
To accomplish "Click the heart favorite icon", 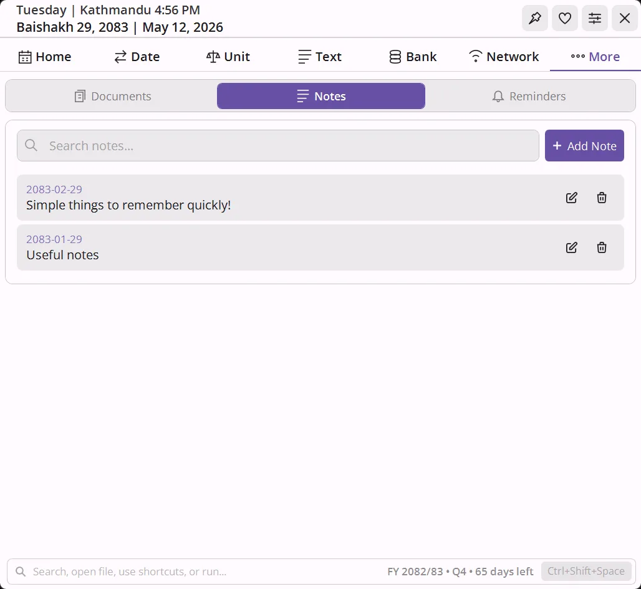I will 564,18.
